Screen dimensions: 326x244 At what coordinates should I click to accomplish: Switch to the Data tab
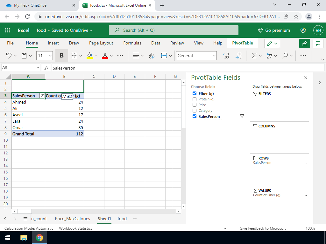click(156, 43)
